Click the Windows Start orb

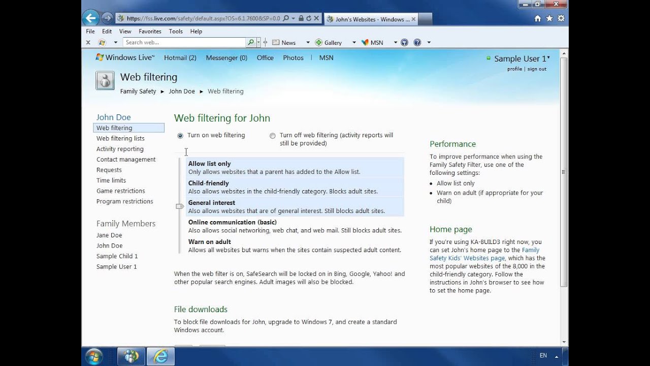[x=94, y=356]
